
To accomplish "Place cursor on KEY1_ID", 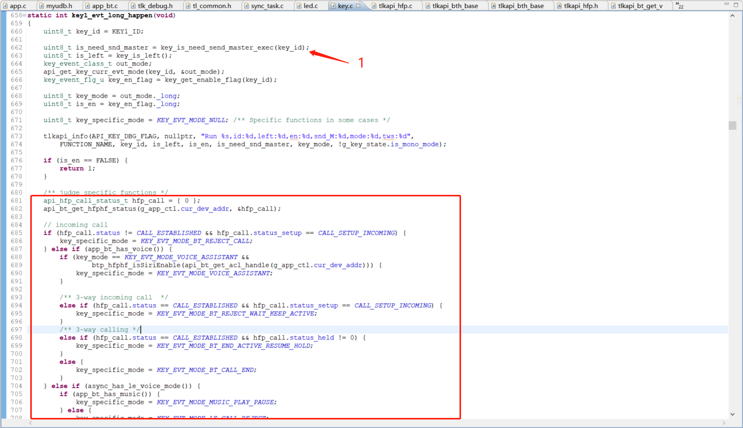I will 126,32.
